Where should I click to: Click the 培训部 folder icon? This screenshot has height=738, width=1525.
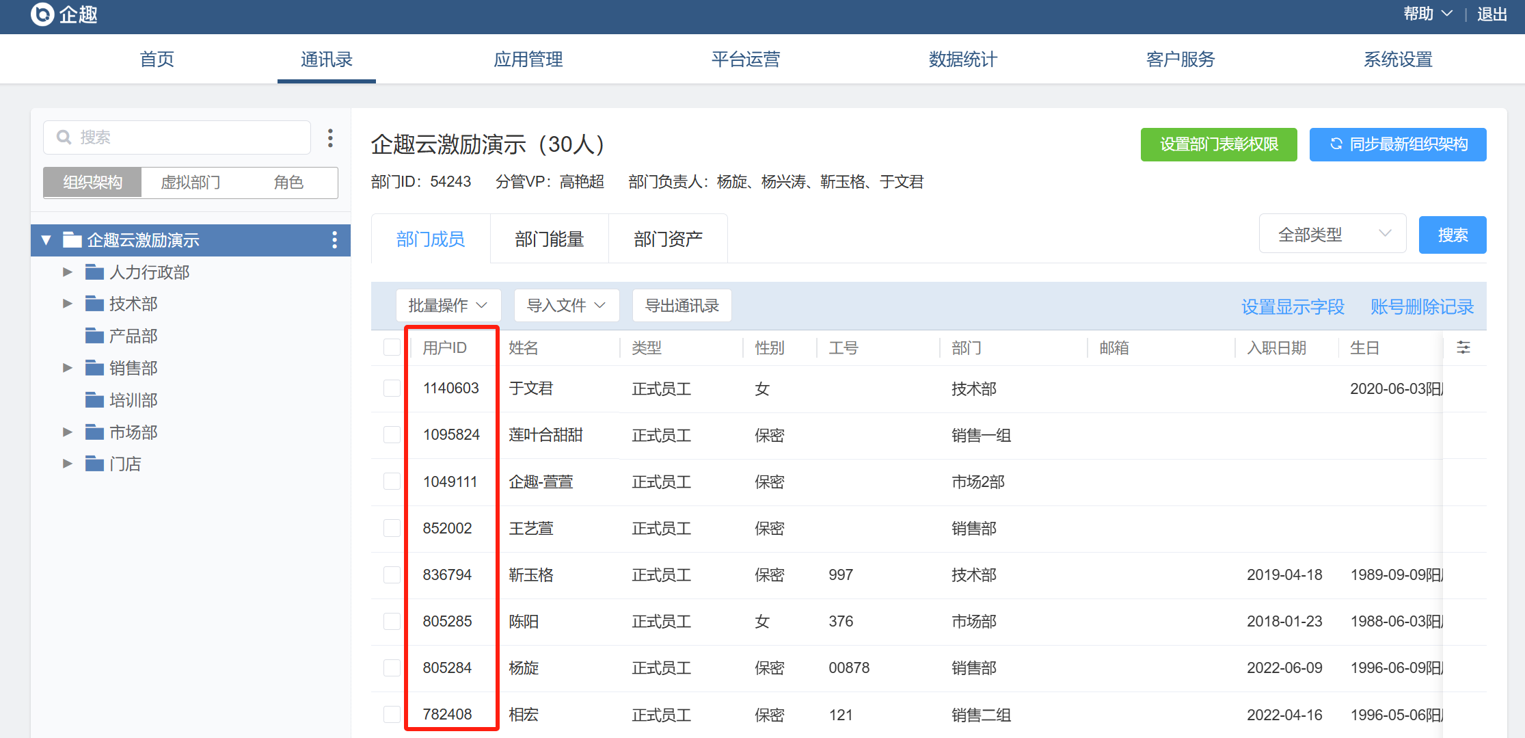[94, 400]
